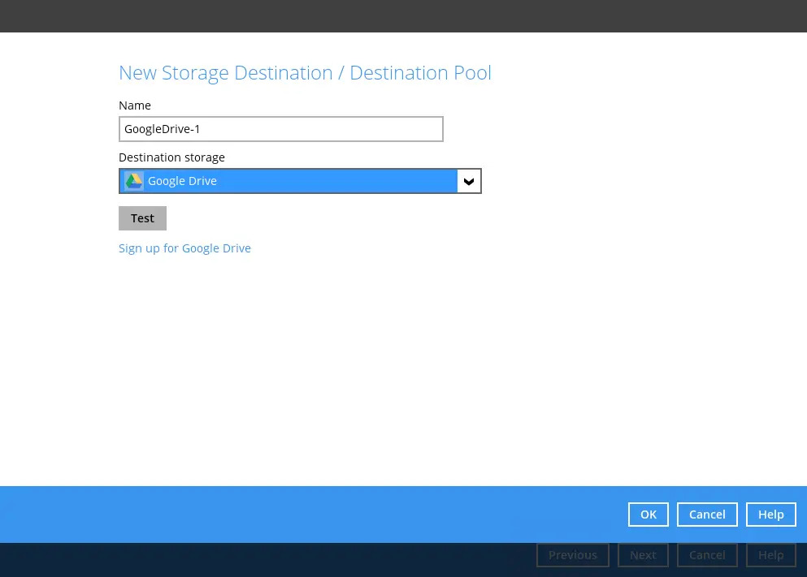Image resolution: width=807 pixels, height=577 pixels.
Task: Click the GoogleDrive-1 text in Name field
Action: [163, 129]
